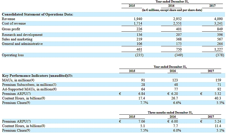This screenshot has width=226, height=135.
Task: Select the 2015 MAUs value 91
Action: (143, 80)
